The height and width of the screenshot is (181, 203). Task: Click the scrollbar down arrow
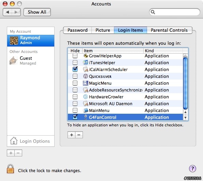click(x=185, y=117)
